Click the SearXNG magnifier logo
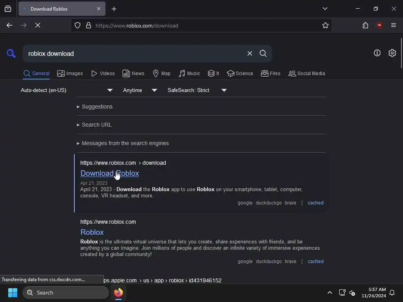Viewport: 403px width, 302px height. (11, 53)
